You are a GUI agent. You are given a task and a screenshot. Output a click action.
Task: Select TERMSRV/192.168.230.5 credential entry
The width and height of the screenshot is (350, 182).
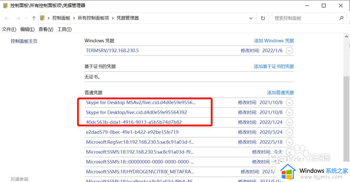pyautogui.click(x=112, y=50)
